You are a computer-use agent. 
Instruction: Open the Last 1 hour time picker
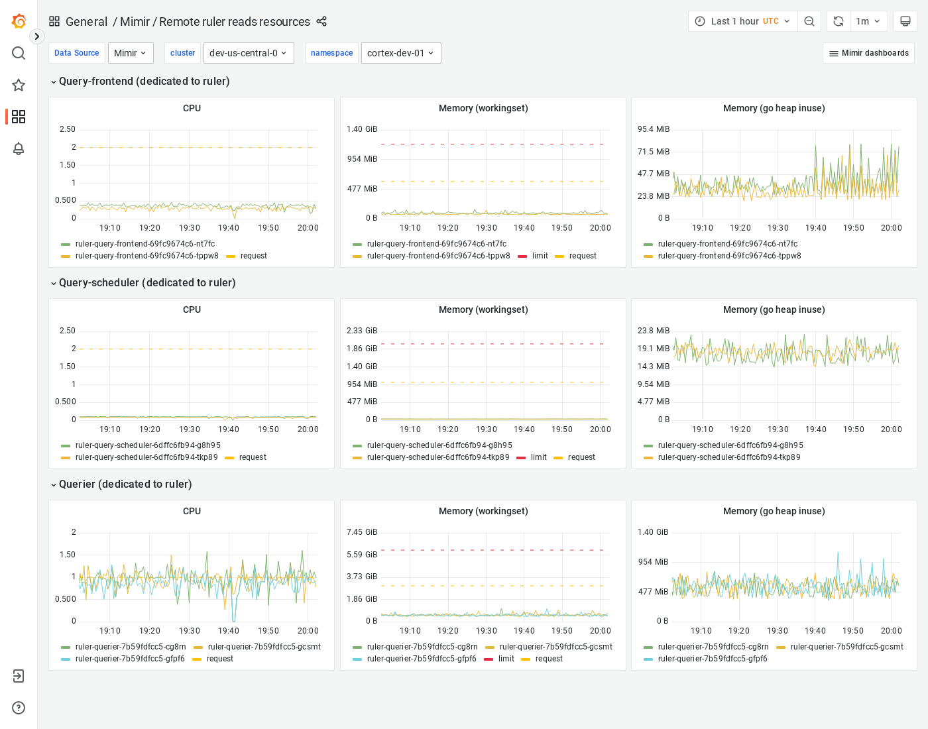[x=742, y=21]
